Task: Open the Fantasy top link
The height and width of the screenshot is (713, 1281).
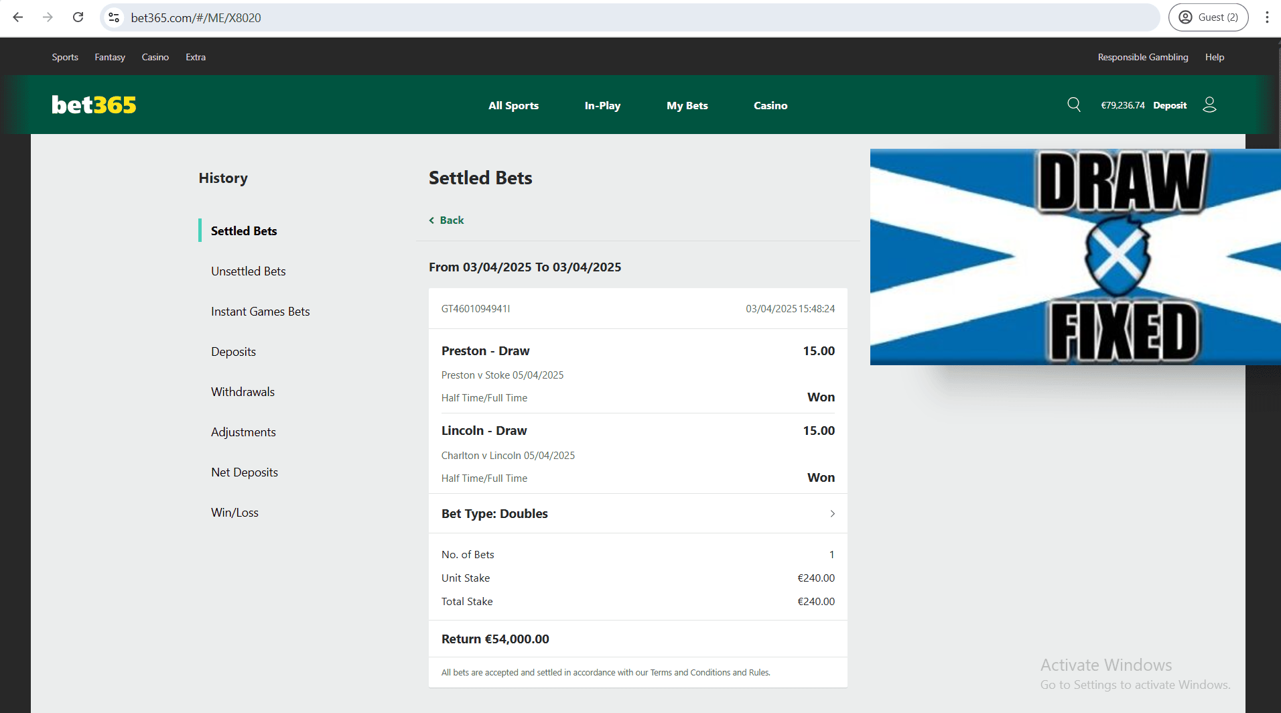Action: coord(110,57)
